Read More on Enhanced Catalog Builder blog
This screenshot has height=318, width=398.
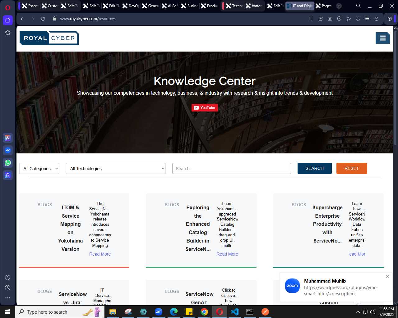point(227,254)
